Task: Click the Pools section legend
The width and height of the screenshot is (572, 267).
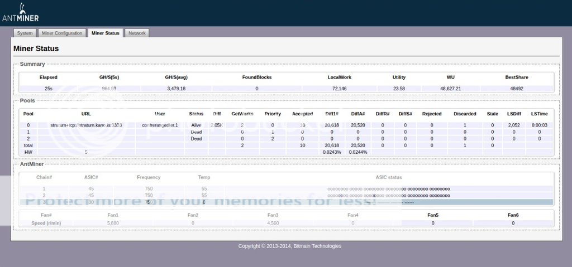Action: (x=27, y=100)
